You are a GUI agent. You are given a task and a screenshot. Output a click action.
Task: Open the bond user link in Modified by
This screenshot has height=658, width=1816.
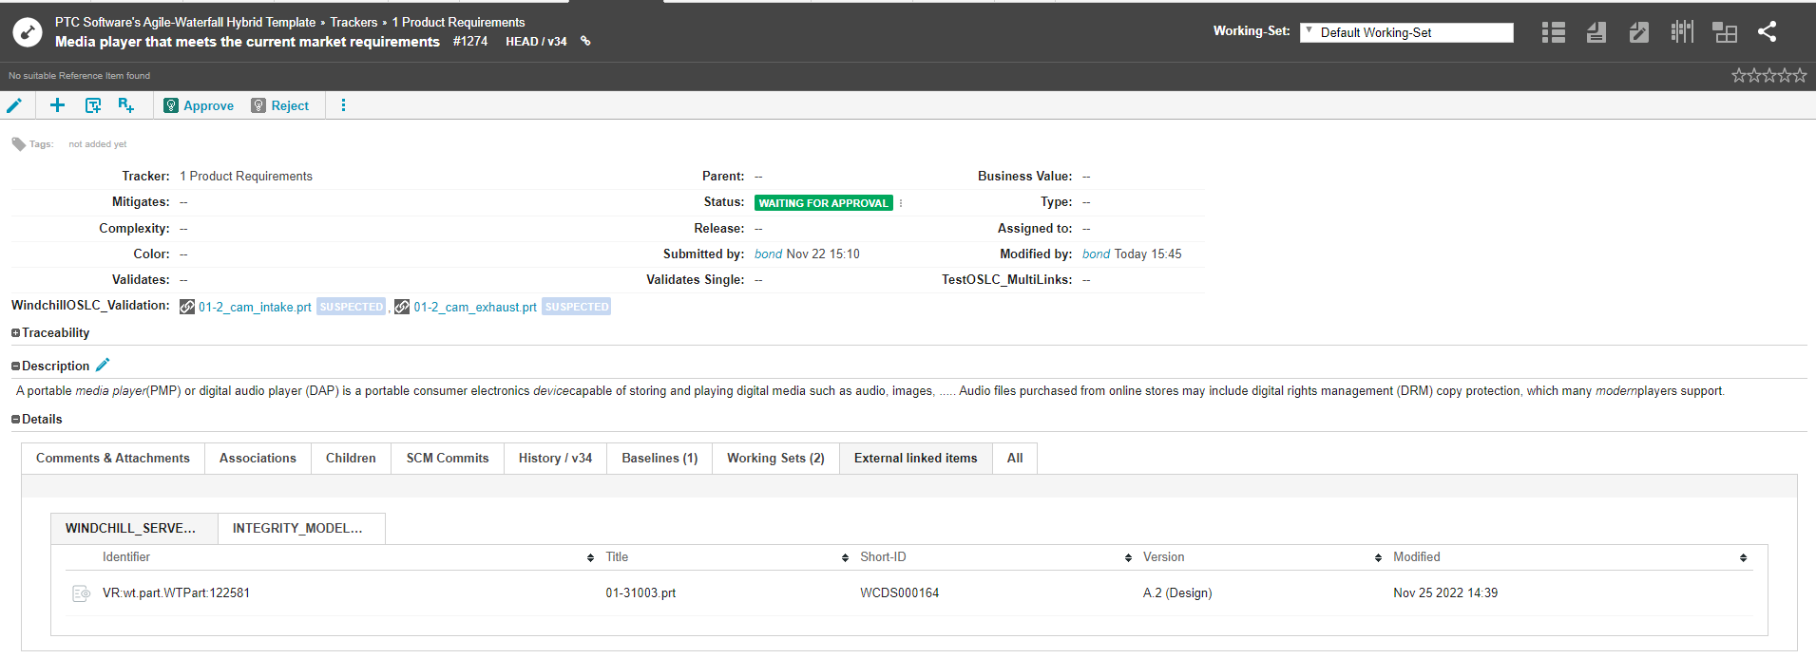click(1096, 254)
